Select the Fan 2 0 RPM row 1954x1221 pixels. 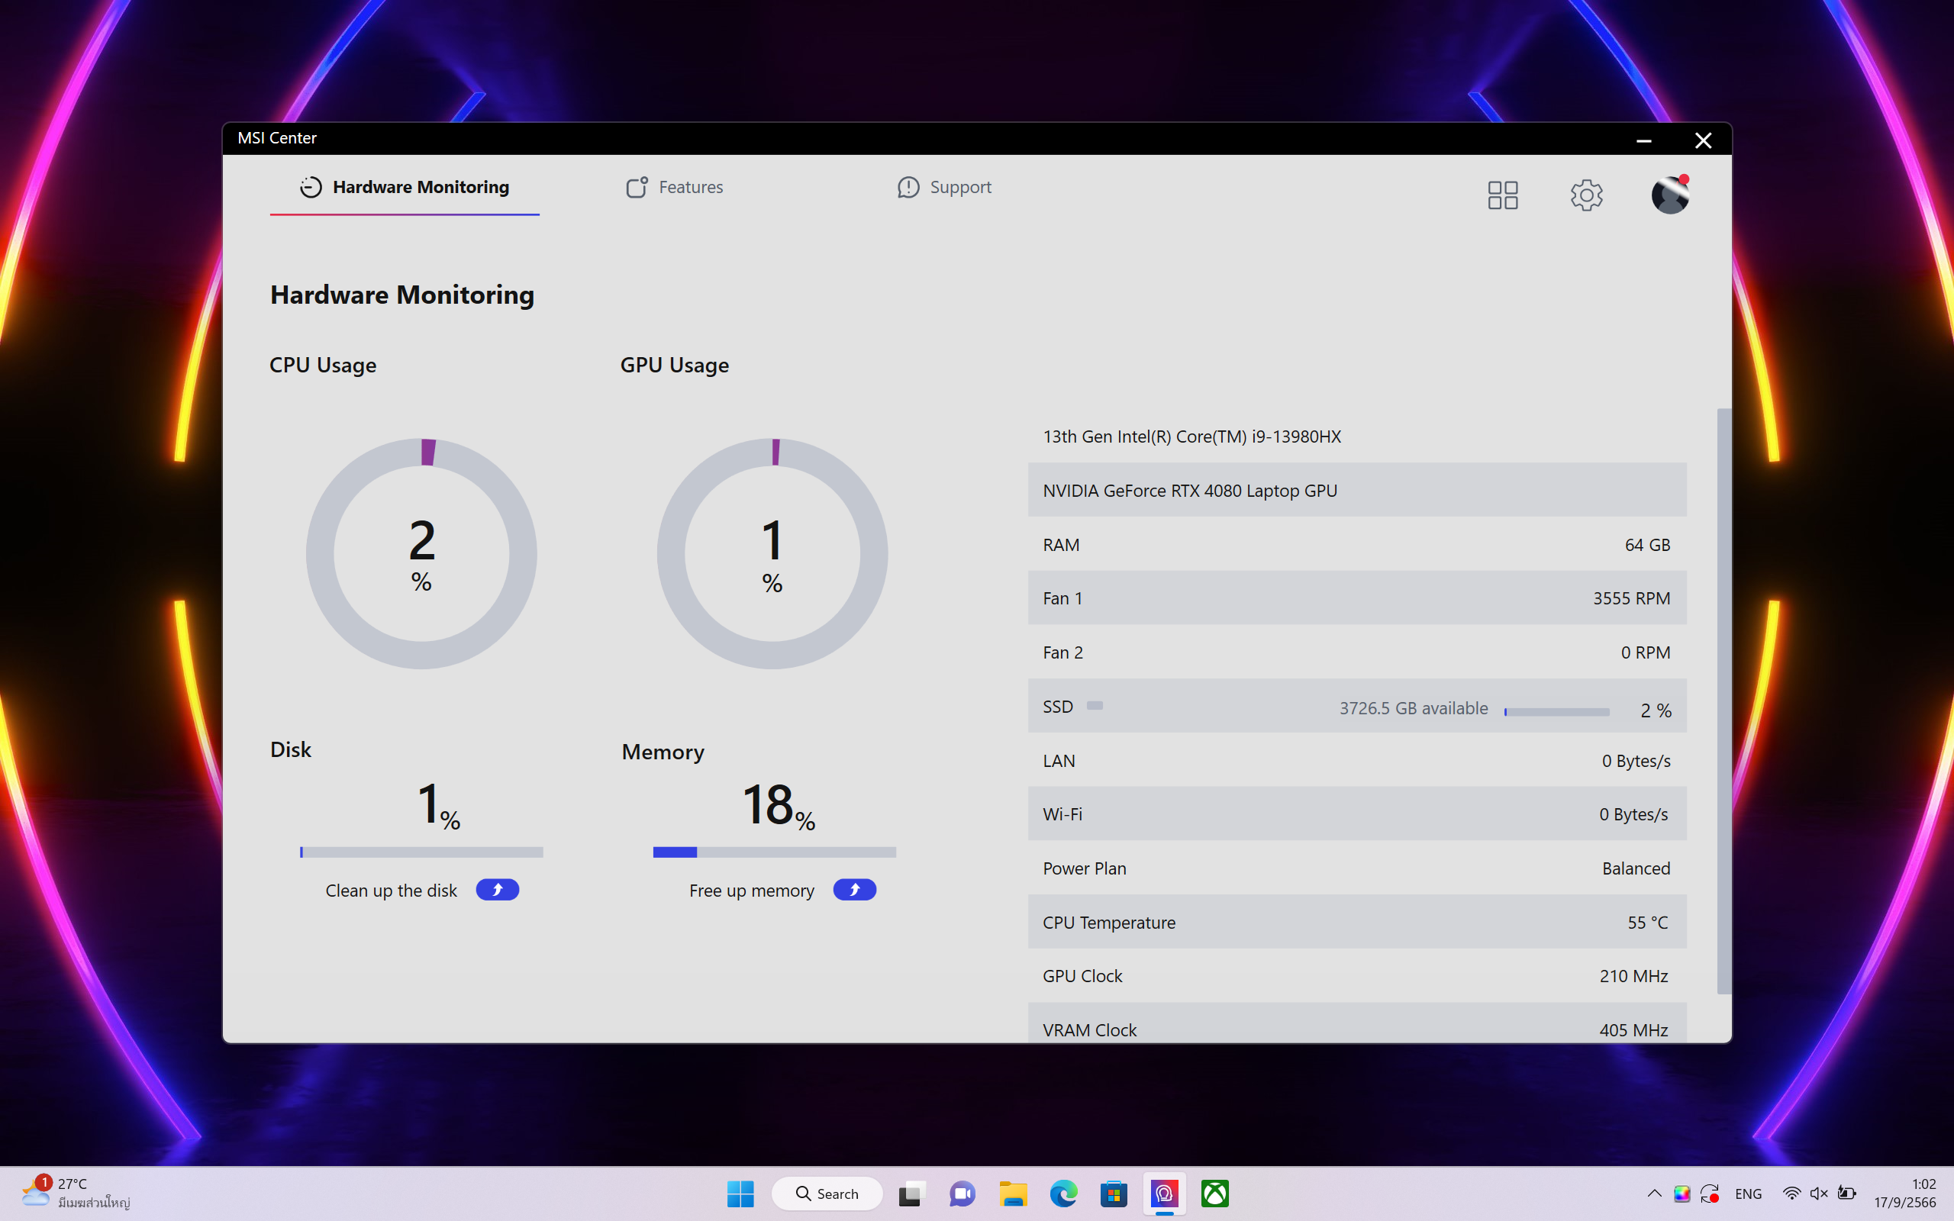click(1357, 652)
